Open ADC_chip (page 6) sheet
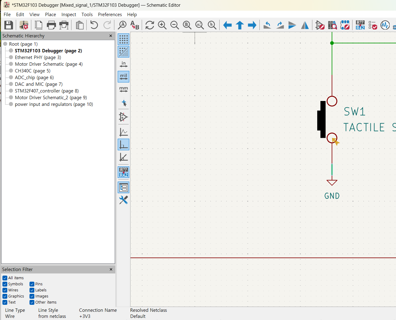 coord(34,78)
